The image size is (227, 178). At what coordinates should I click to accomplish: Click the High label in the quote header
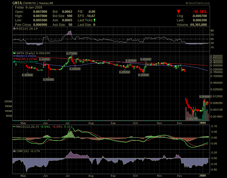[x=19, y=16]
